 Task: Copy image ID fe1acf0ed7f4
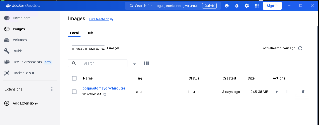coord(105,94)
